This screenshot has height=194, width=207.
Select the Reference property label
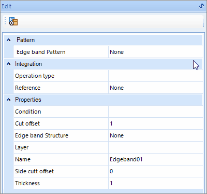[x=27, y=88]
